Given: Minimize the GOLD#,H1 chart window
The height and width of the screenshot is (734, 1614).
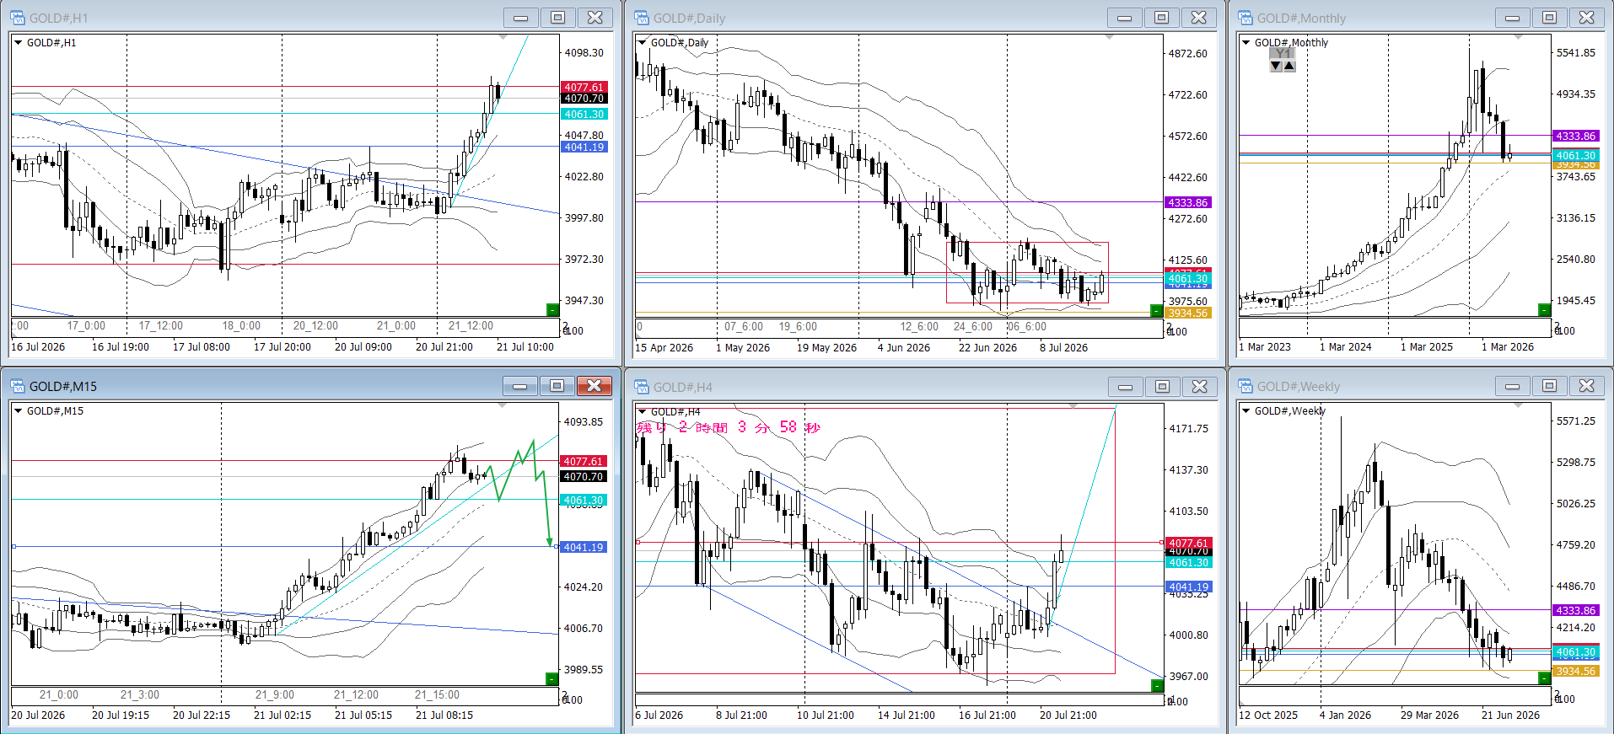Looking at the screenshot, I should click(520, 18).
